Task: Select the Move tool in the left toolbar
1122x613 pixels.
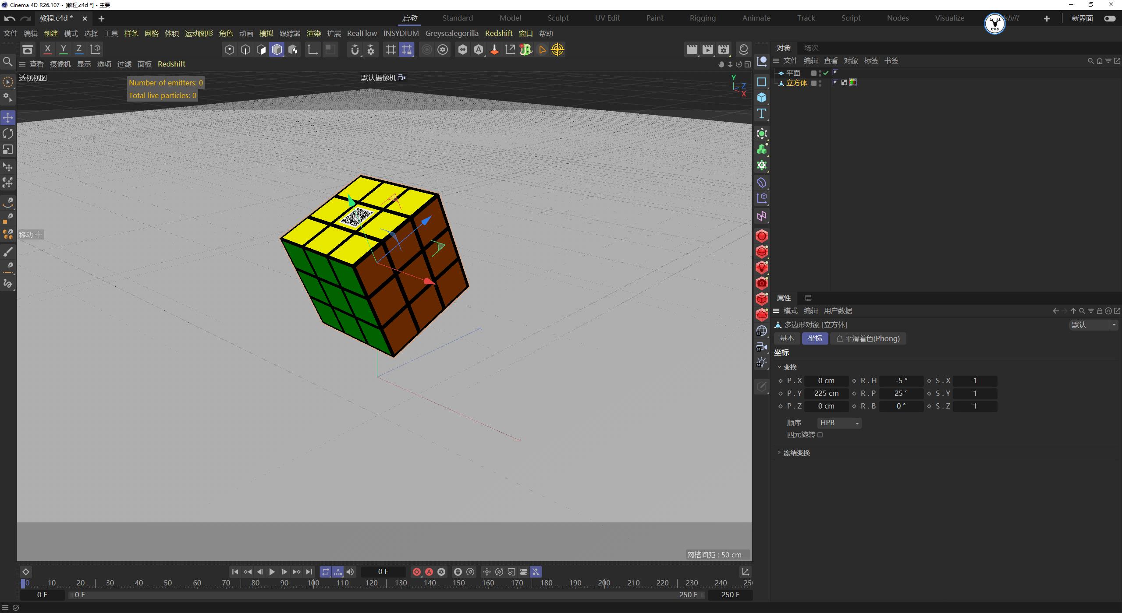Action: [8, 117]
